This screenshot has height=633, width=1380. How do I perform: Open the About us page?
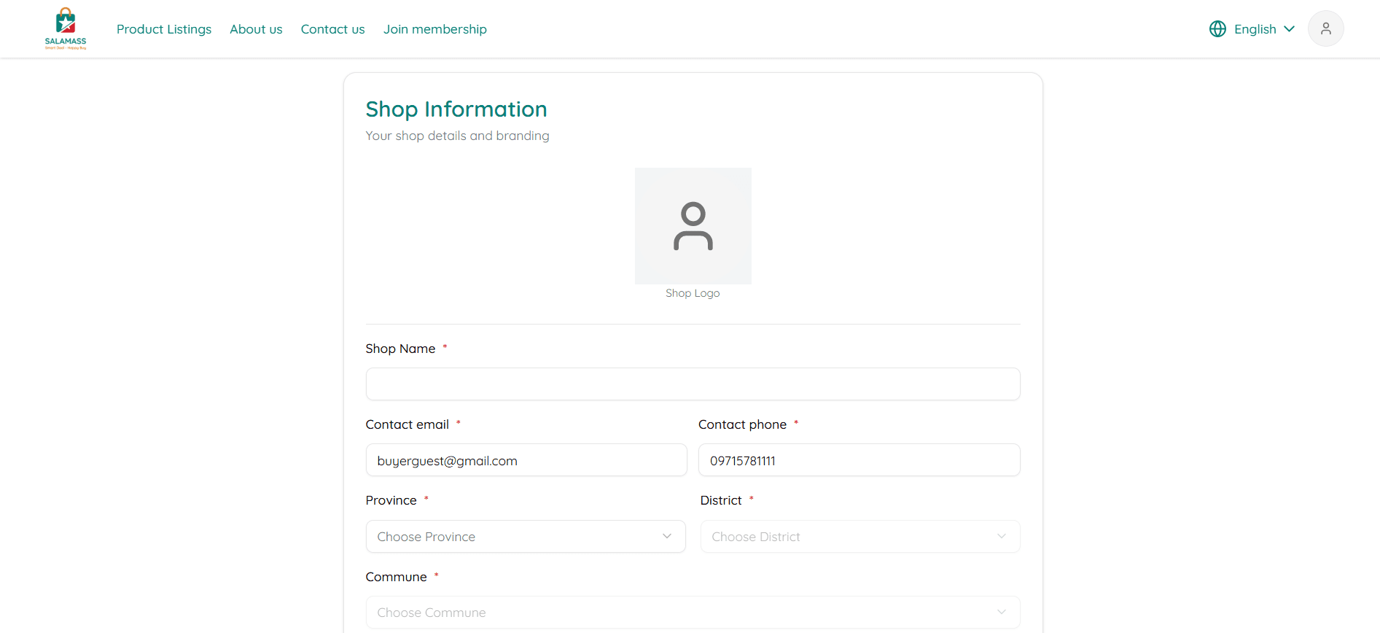click(x=256, y=29)
